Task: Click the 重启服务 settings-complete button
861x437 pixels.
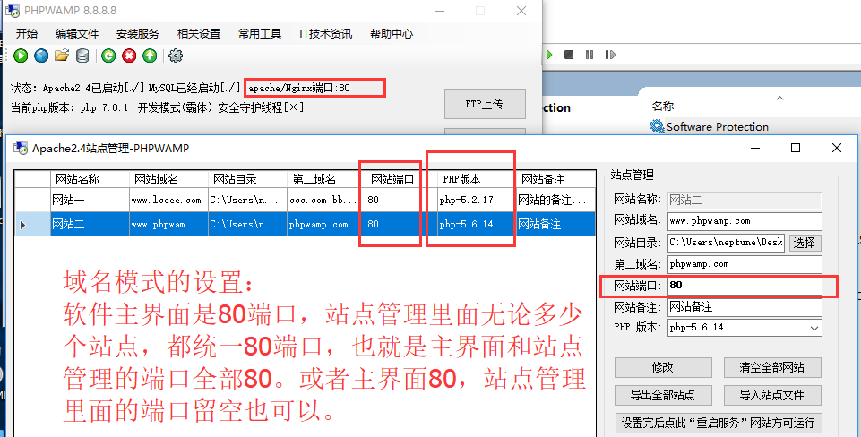Action: tap(719, 423)
